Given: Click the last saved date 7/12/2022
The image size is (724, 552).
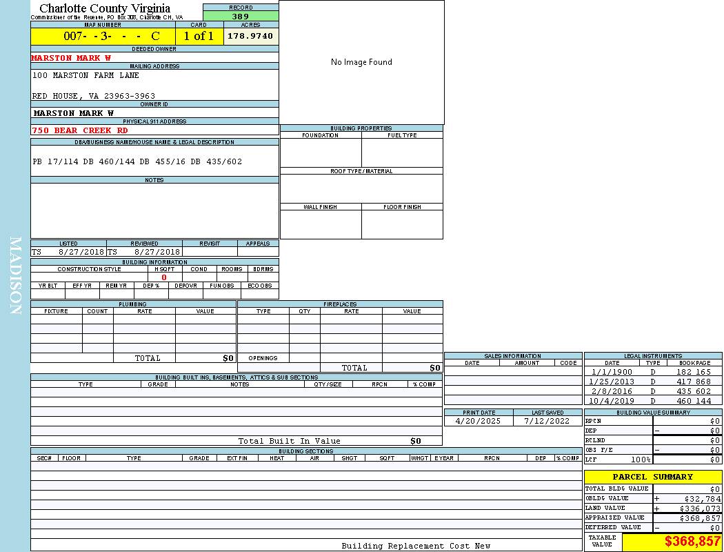Looking at the screenshot, I should tap(547, 421).
